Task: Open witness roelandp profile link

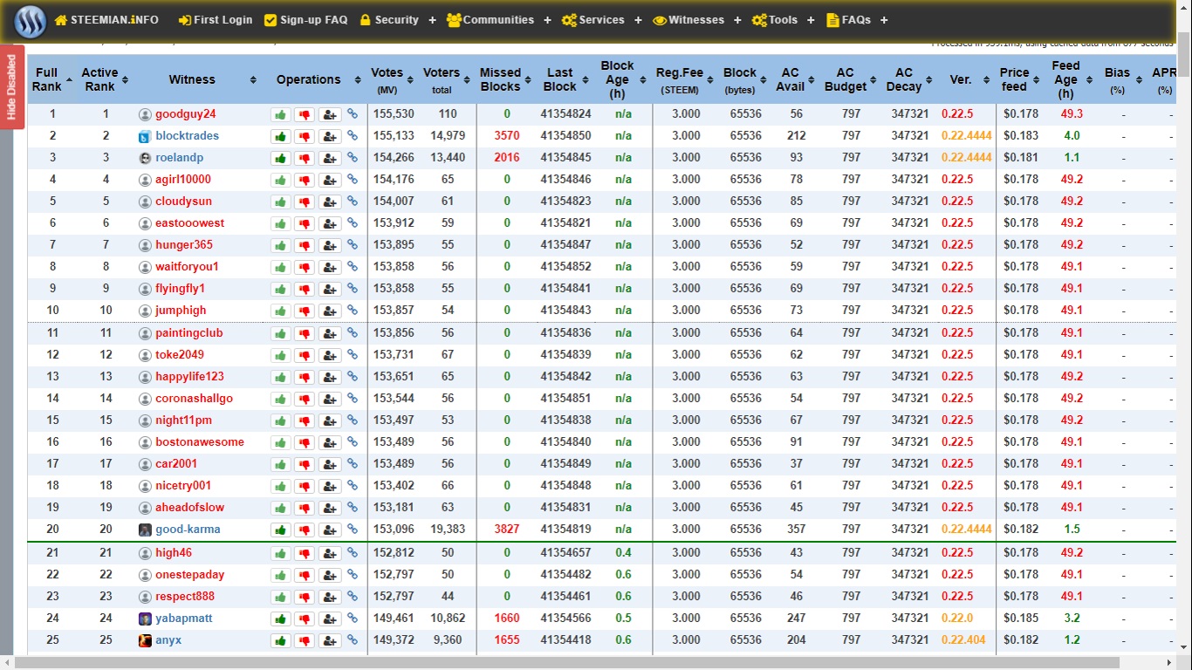Action: point(179,158)
